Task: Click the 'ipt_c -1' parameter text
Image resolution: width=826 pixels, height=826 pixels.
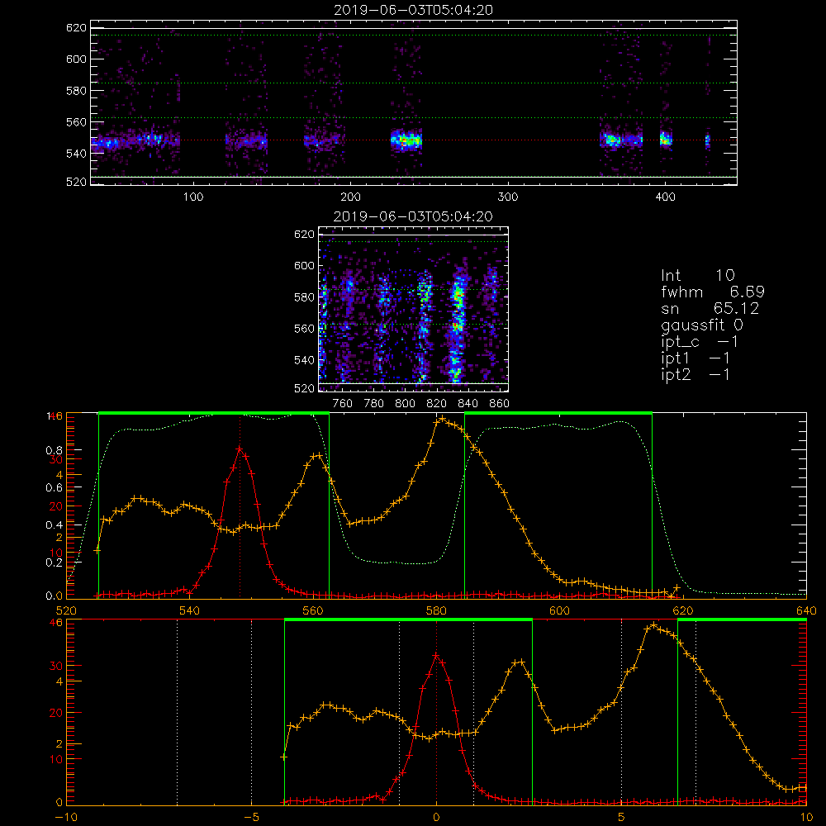Action: click(x=700, y=342)
